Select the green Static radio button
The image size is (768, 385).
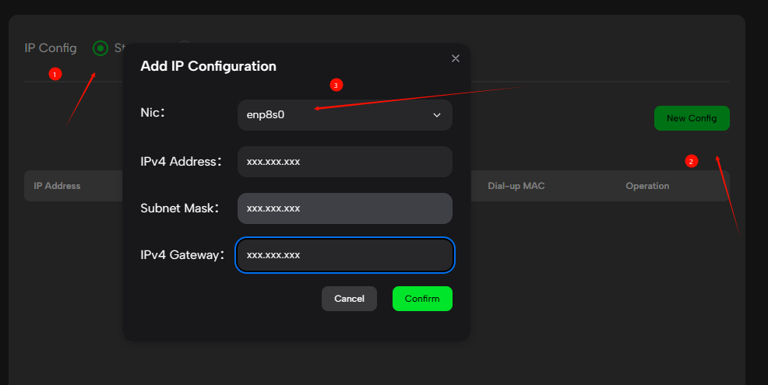[100, 48]
